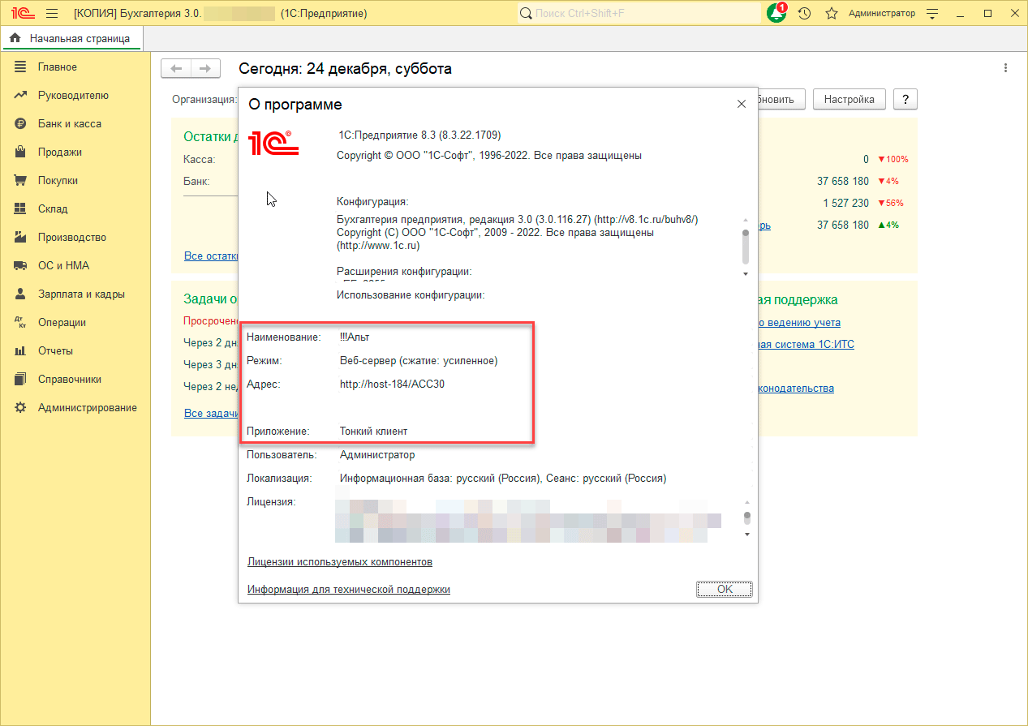Image resolution: width=1028 pixels, height=726 pixels.
Task: Click the !!!Альт name value
Action: click(355, 337)
